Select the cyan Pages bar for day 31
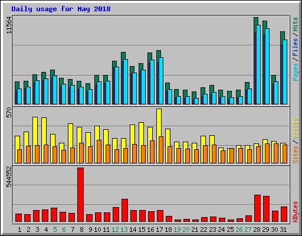 (285, 72)
